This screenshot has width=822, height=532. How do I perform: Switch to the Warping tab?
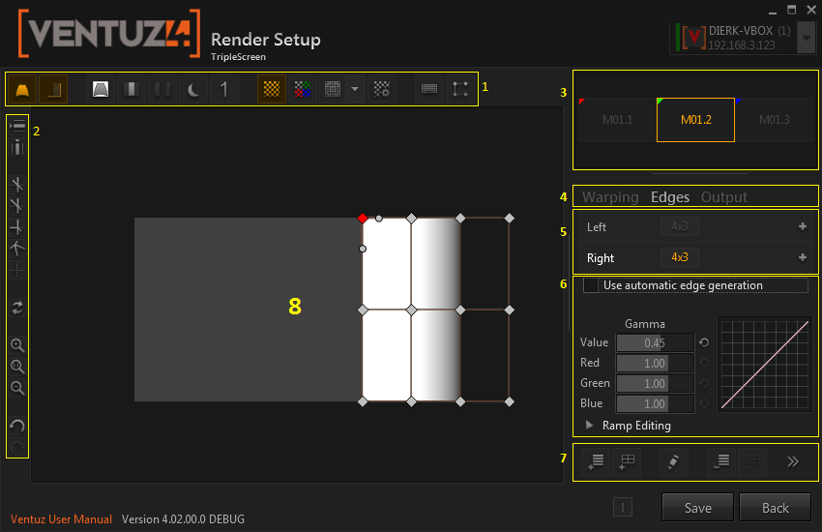[x=610, y=197]
